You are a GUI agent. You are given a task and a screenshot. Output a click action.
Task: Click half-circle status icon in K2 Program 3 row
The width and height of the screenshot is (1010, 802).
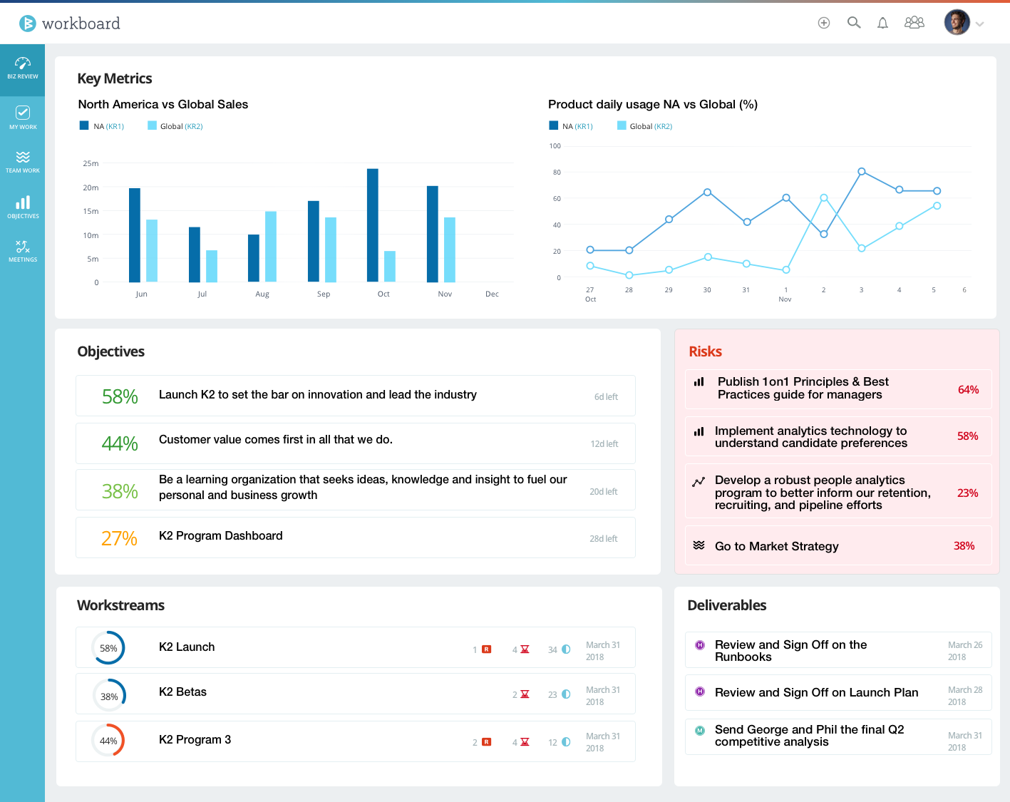tap(566, 742)
